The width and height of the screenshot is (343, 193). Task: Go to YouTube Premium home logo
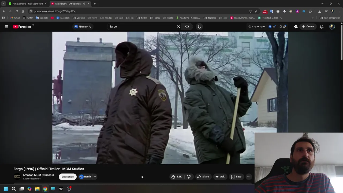(x=22, y=27)
